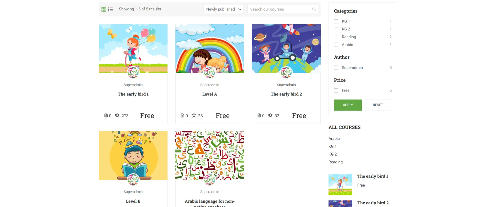The image size is (495, 207).
Task: Open the KG 2 link under All Courses
Action: click(x=332, y=154)
